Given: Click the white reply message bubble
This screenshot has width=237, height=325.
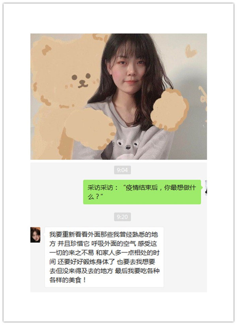Looking at the screenshot, I should (x=104, y=257).
